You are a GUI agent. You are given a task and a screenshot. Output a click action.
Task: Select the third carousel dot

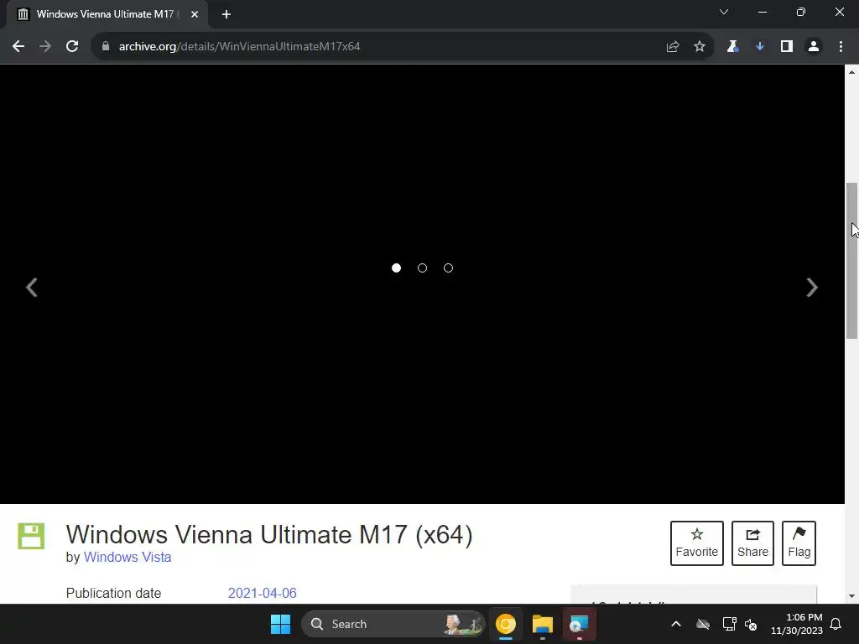(x=448, y=267)
